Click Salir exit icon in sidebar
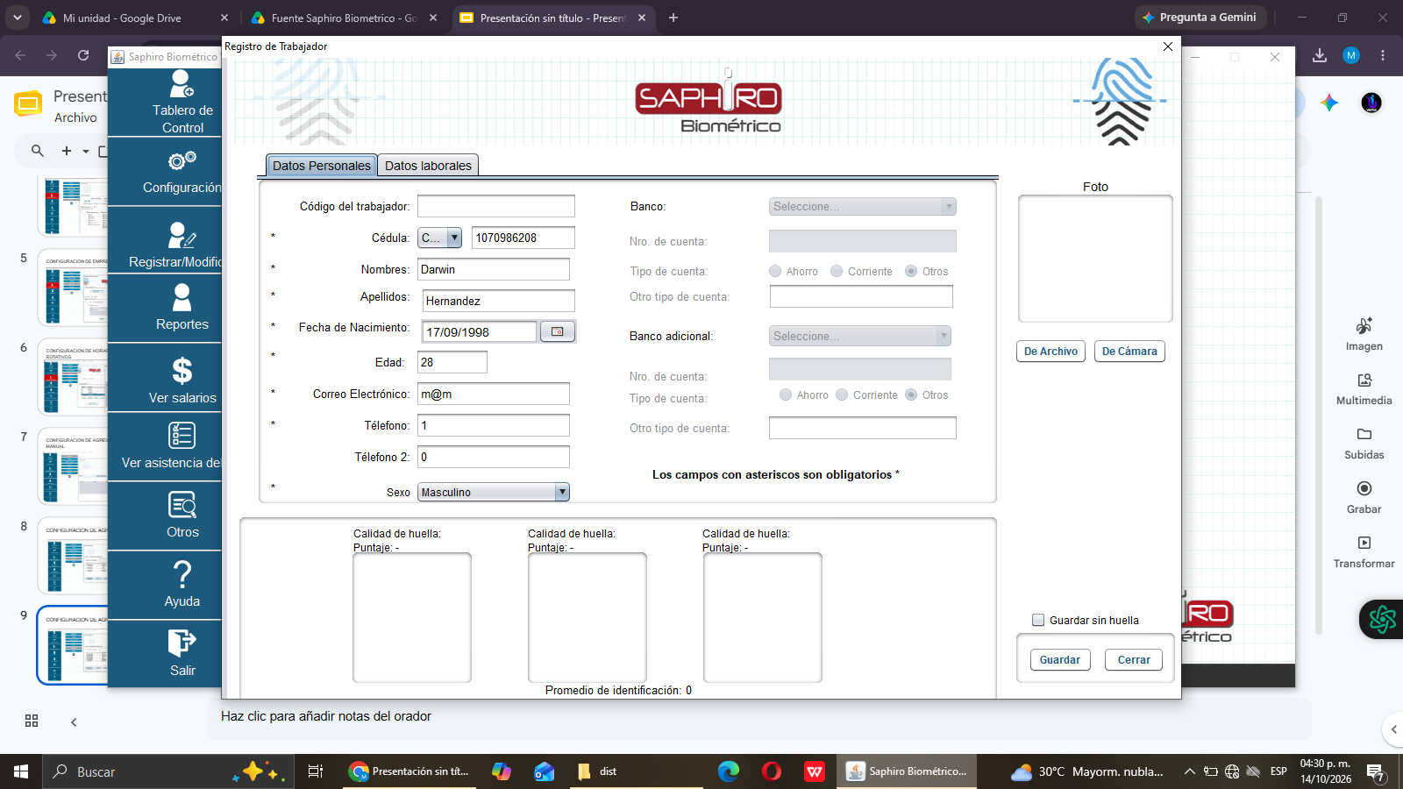Image resolution: width=1403 pixels, height=789 pixels. [x=182, y=643]
